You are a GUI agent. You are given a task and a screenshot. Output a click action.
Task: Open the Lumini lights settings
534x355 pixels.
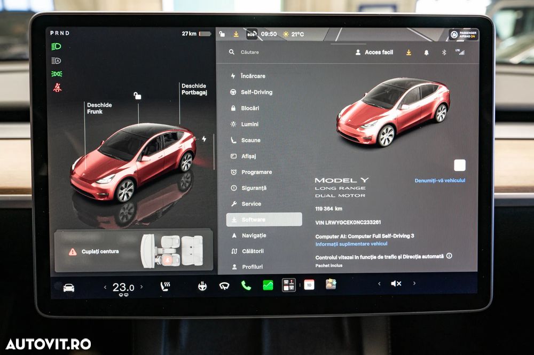[x=245, y=124]
